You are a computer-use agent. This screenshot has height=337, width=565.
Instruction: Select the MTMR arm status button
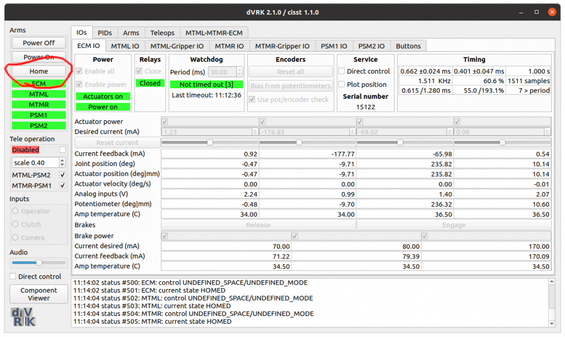point(39,105)
